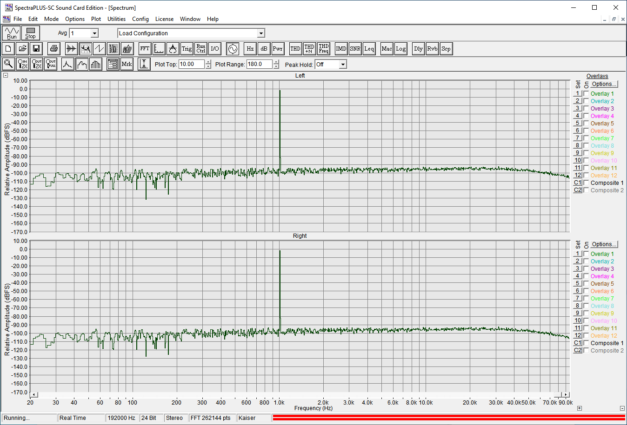Click set button 3 in Right overlays

pyautogui.click(x=578, y=268)
